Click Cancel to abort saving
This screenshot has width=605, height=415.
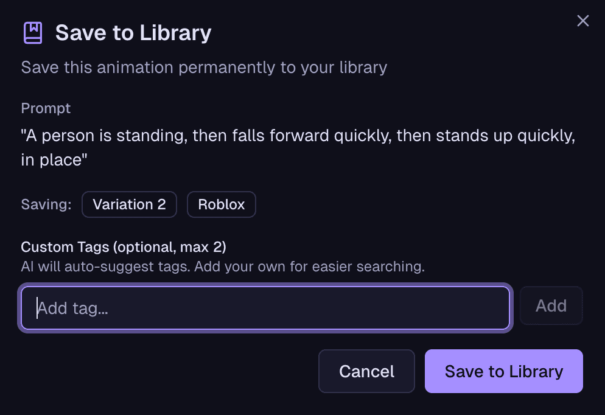tap(366, 371)
